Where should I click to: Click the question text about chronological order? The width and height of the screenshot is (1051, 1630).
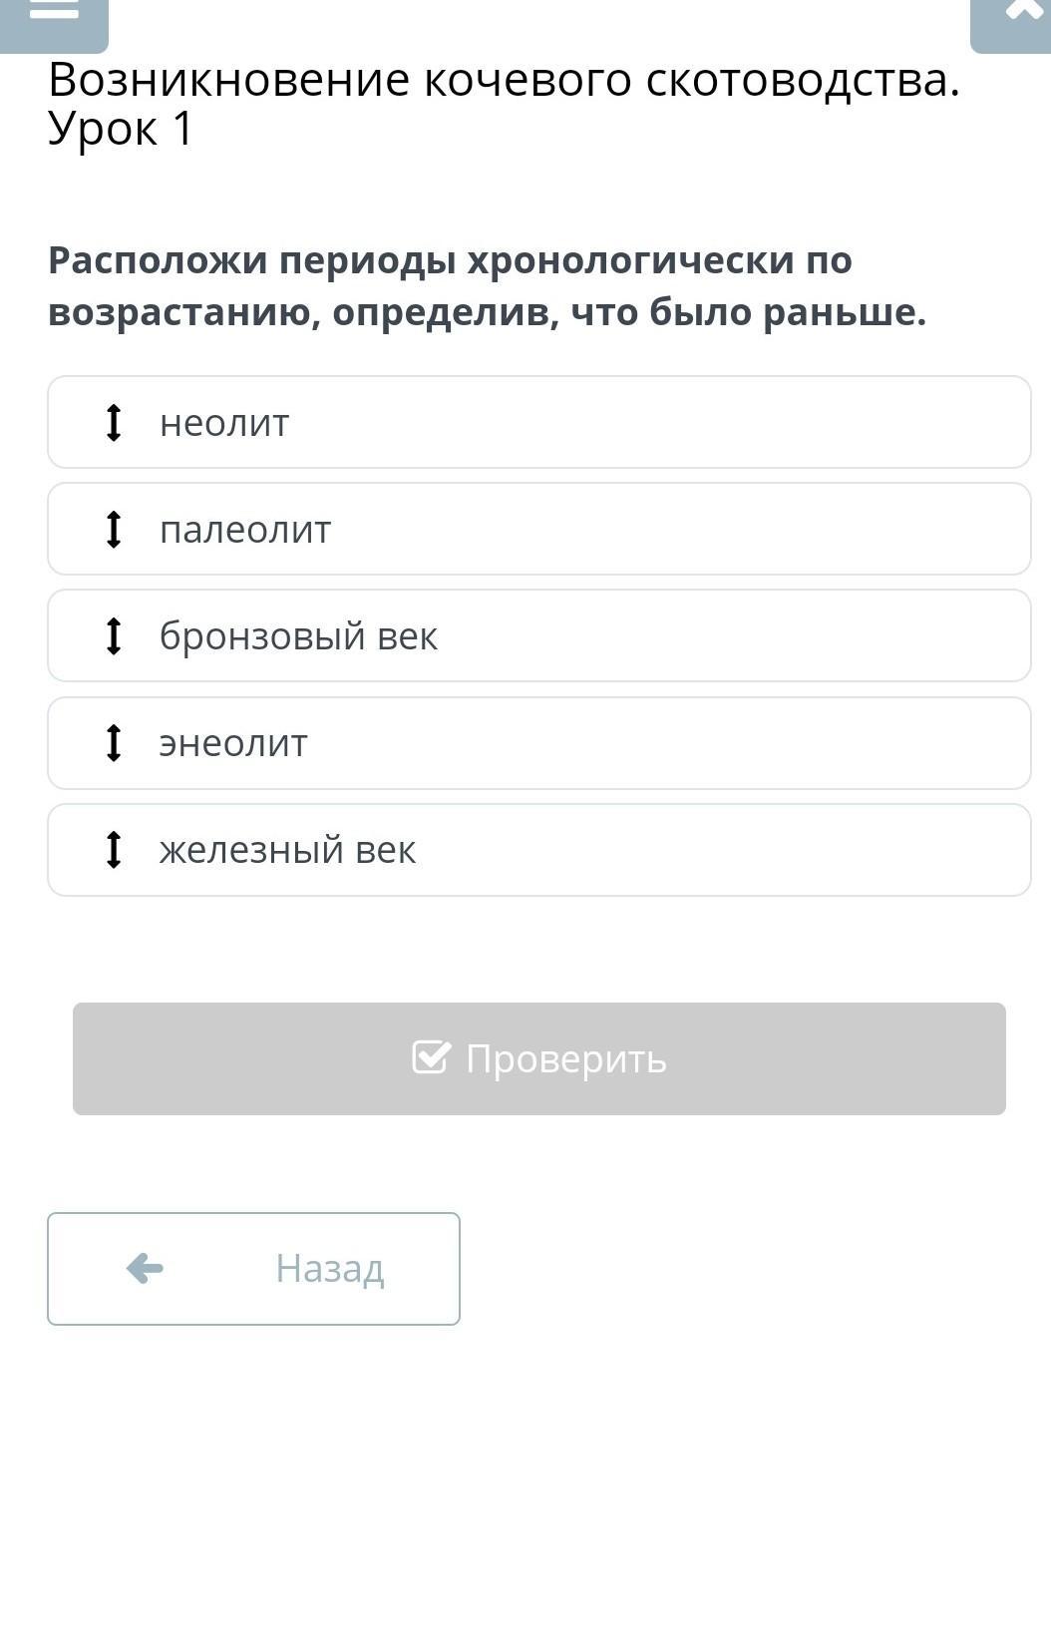[488, 286]
